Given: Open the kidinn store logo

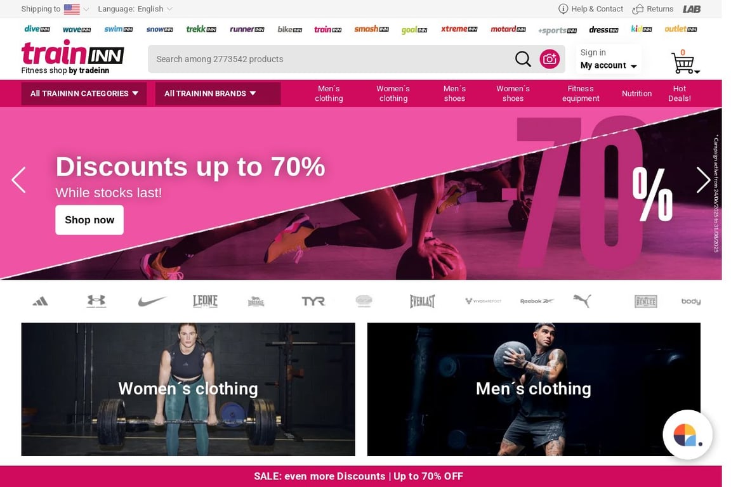Looking at the screenshot, I should (x=641, y=29).
